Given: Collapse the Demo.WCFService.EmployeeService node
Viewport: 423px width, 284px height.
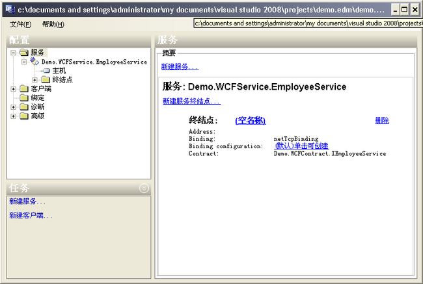Looking at the screenshot, I should (x=24, y=62).
